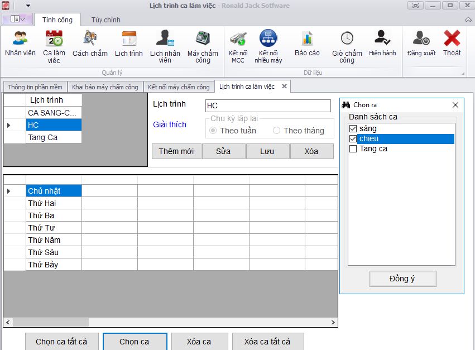Open the Khai báo máy chấm công tab
Image resolution: width=475 pixels, height=350 pixels.
tap(105, 87)
